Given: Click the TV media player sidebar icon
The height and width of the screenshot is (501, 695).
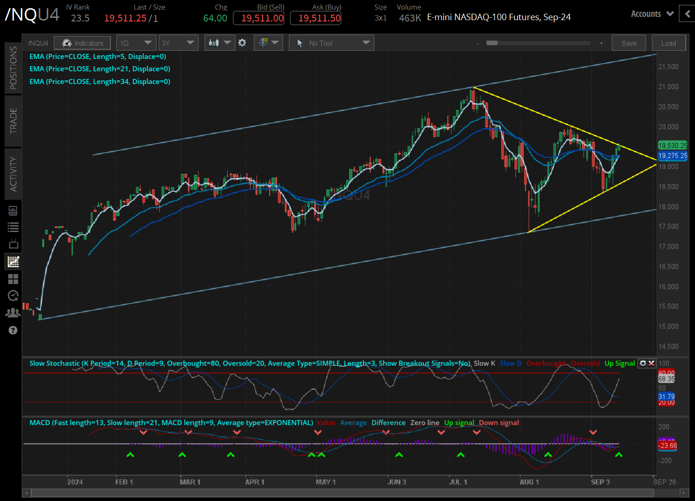Looking at the screenshot, I should (13, 243).
